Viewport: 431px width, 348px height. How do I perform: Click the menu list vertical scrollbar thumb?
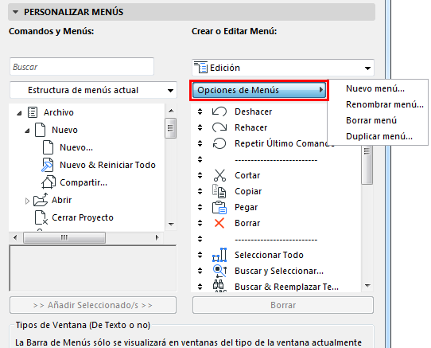pos(367,164)
